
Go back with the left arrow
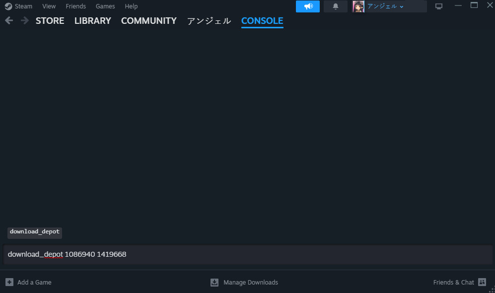(x=9, y=20)
